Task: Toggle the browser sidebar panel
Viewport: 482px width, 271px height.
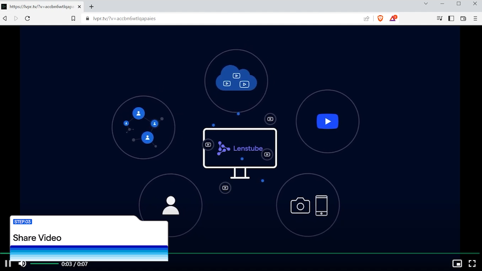Action: [x=451, y=18]
